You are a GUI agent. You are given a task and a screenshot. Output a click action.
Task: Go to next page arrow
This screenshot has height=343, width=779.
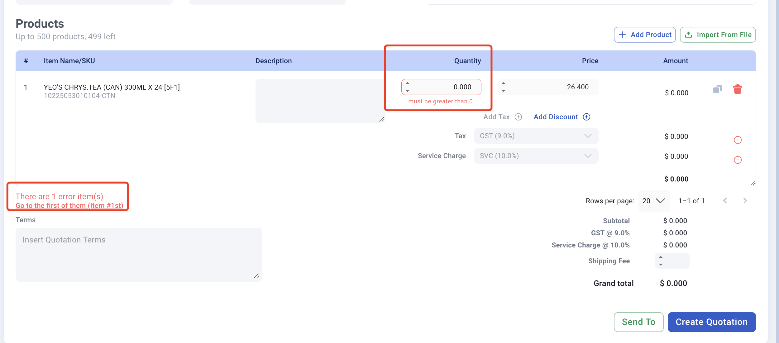click(745, 201)
